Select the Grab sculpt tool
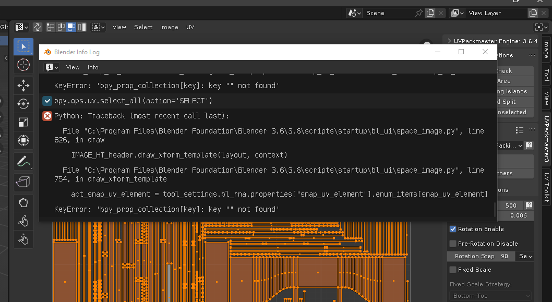The height and width of the screenshot is (302, 552). click(x=23, y=203)
